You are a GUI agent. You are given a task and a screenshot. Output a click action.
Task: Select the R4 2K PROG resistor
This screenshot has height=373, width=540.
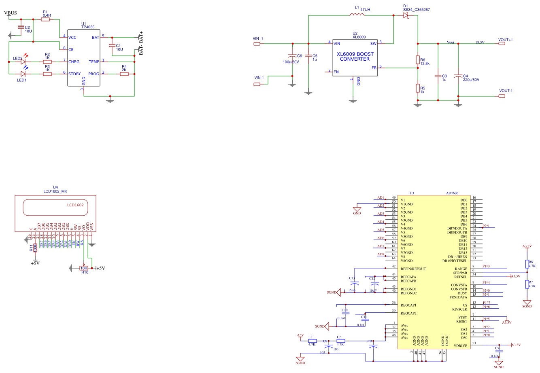tap(124, 74)
